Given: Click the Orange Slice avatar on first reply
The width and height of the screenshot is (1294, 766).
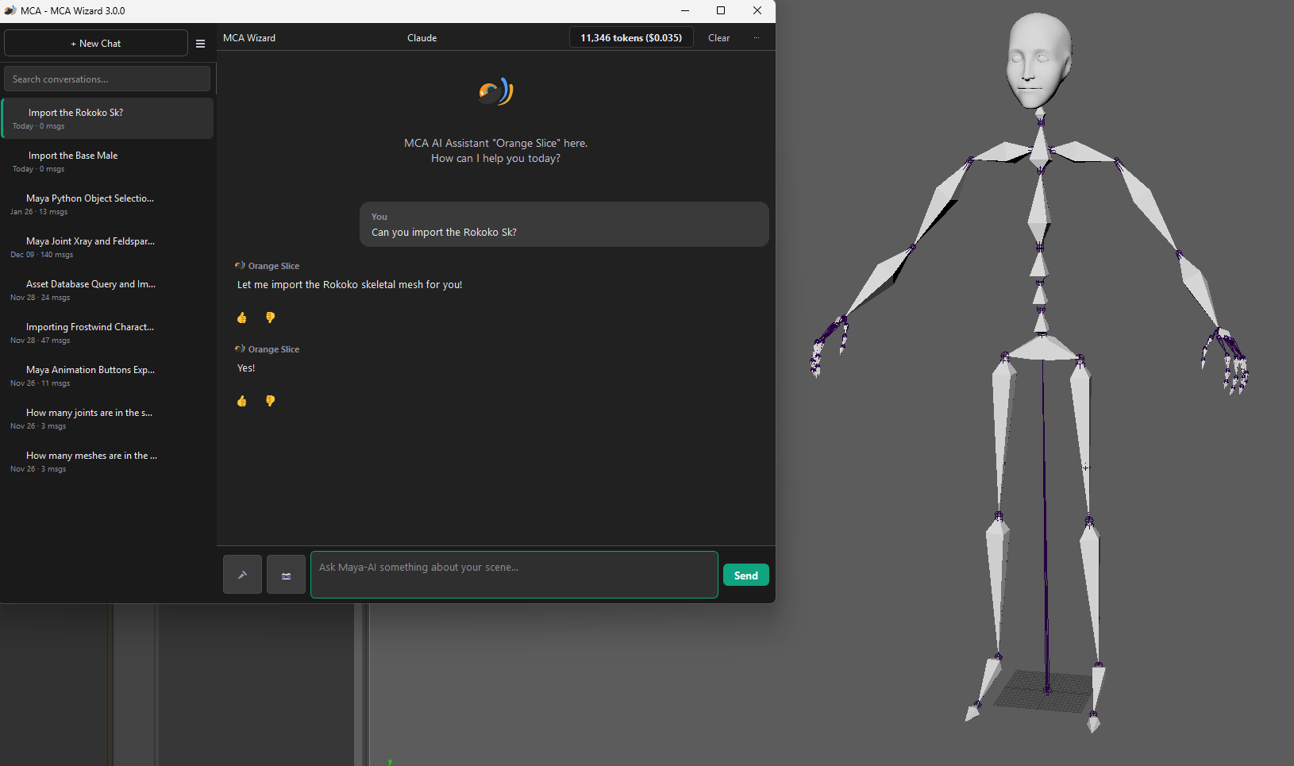Looking at the screenshot, I should (x=239, y=265).
